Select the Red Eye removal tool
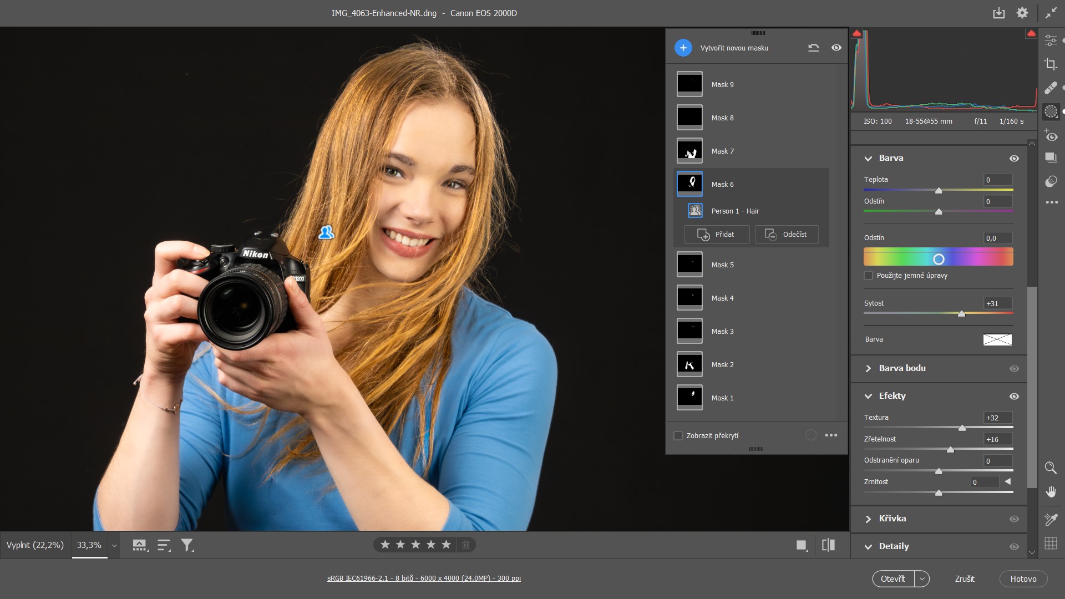This screenshot has width=1065, height=599. tap(1051, 135)
